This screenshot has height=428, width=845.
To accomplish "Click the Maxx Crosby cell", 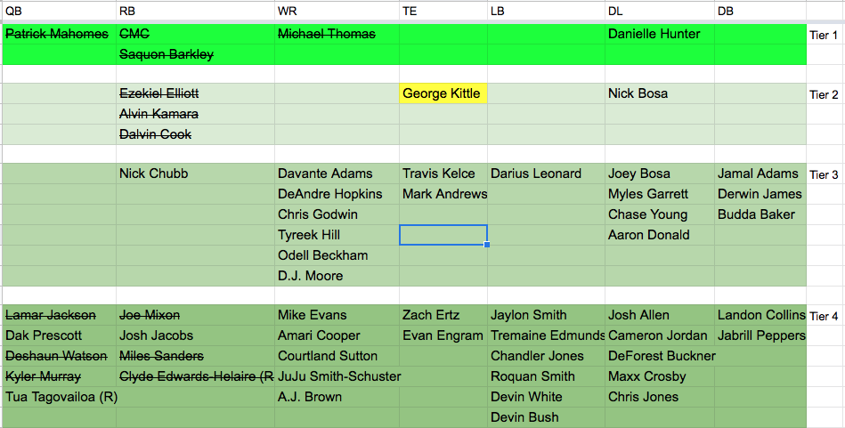I will tap(660, 377).
